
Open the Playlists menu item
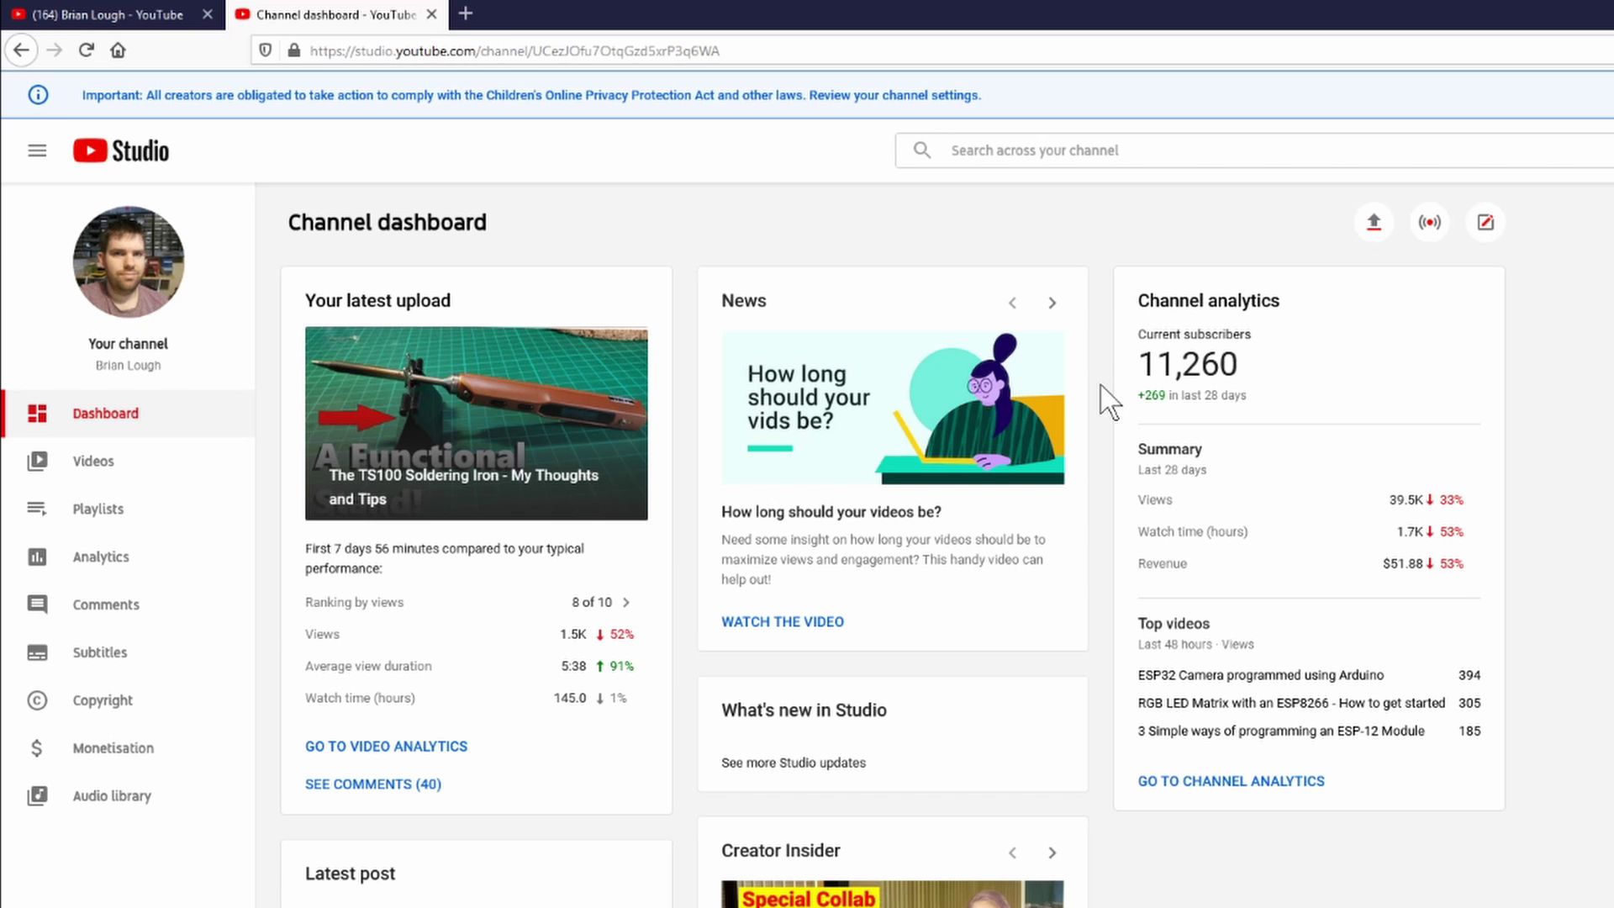pos(128,509)
